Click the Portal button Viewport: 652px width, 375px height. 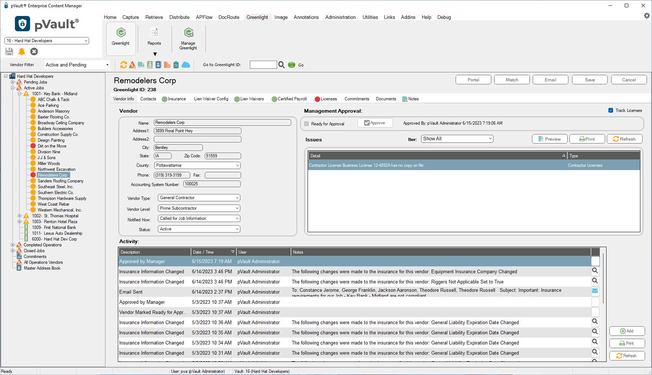pos(473,80)
